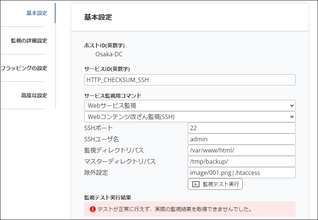Focus the SSHポート input field
This screenshot has width=318, height=220.
241,128
